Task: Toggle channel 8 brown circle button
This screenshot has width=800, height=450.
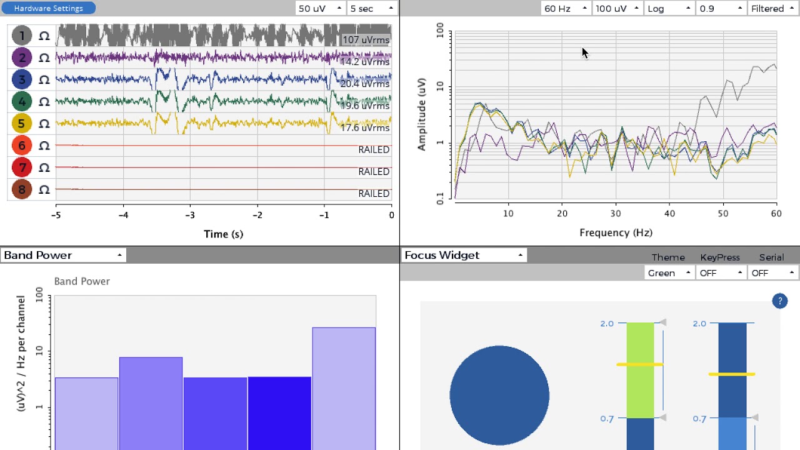Action: (22, 189)
